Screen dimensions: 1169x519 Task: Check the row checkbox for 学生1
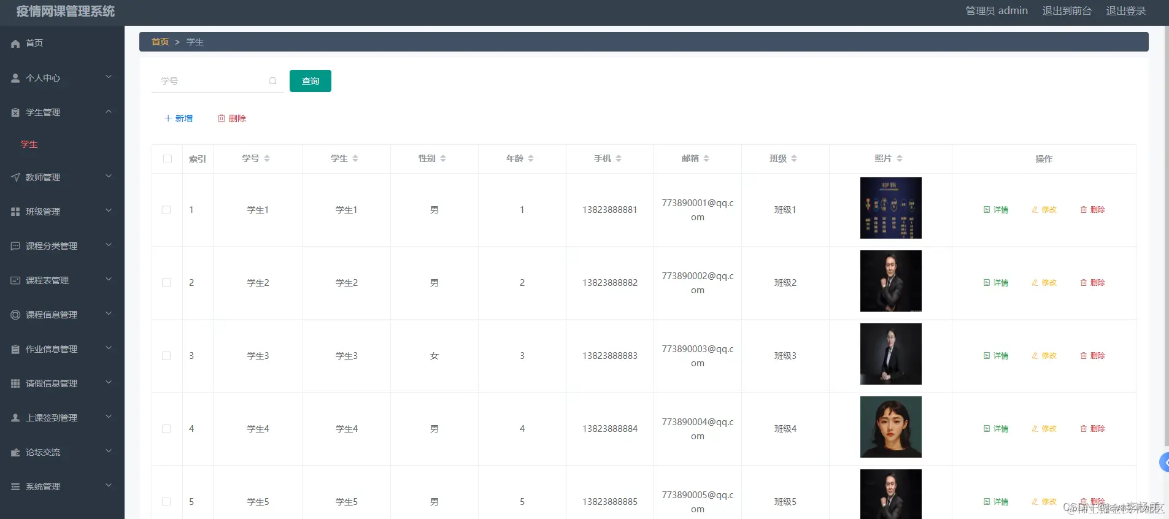point(166,210)
